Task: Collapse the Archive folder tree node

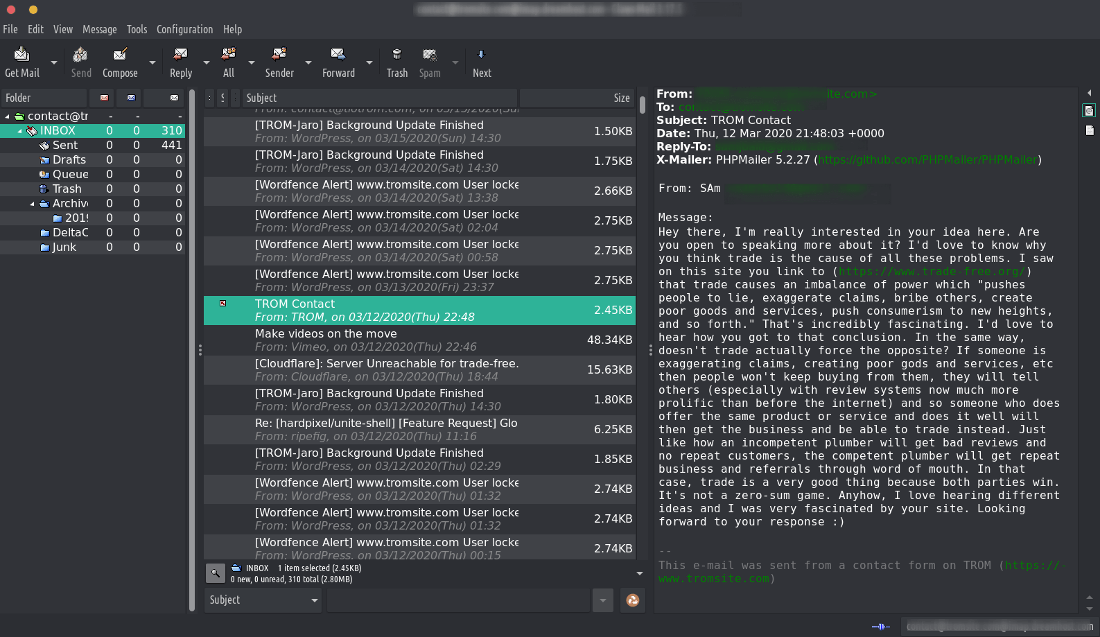Action: click(32, 204)
